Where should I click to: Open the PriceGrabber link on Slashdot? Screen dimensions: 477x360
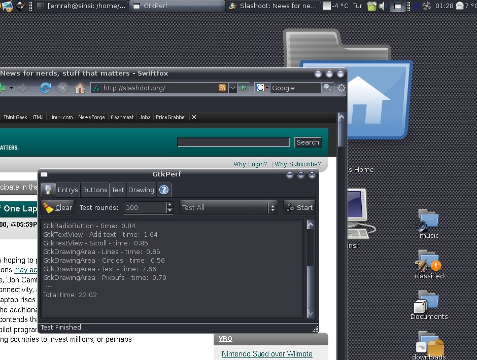[x=171, y=117]
